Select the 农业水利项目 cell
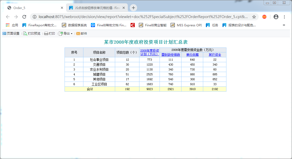292x159 pixels. pos(99,69)
